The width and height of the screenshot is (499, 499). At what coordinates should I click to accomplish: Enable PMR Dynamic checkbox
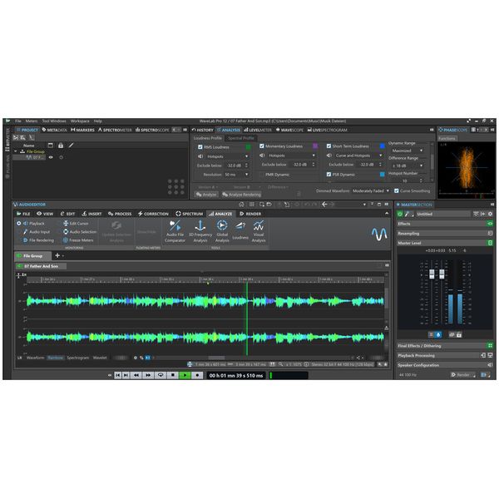point(262,175)
